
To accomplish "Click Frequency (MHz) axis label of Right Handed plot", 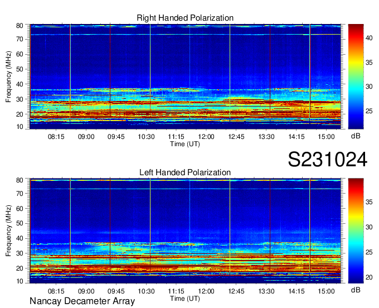I will click(x=8, y=76).
